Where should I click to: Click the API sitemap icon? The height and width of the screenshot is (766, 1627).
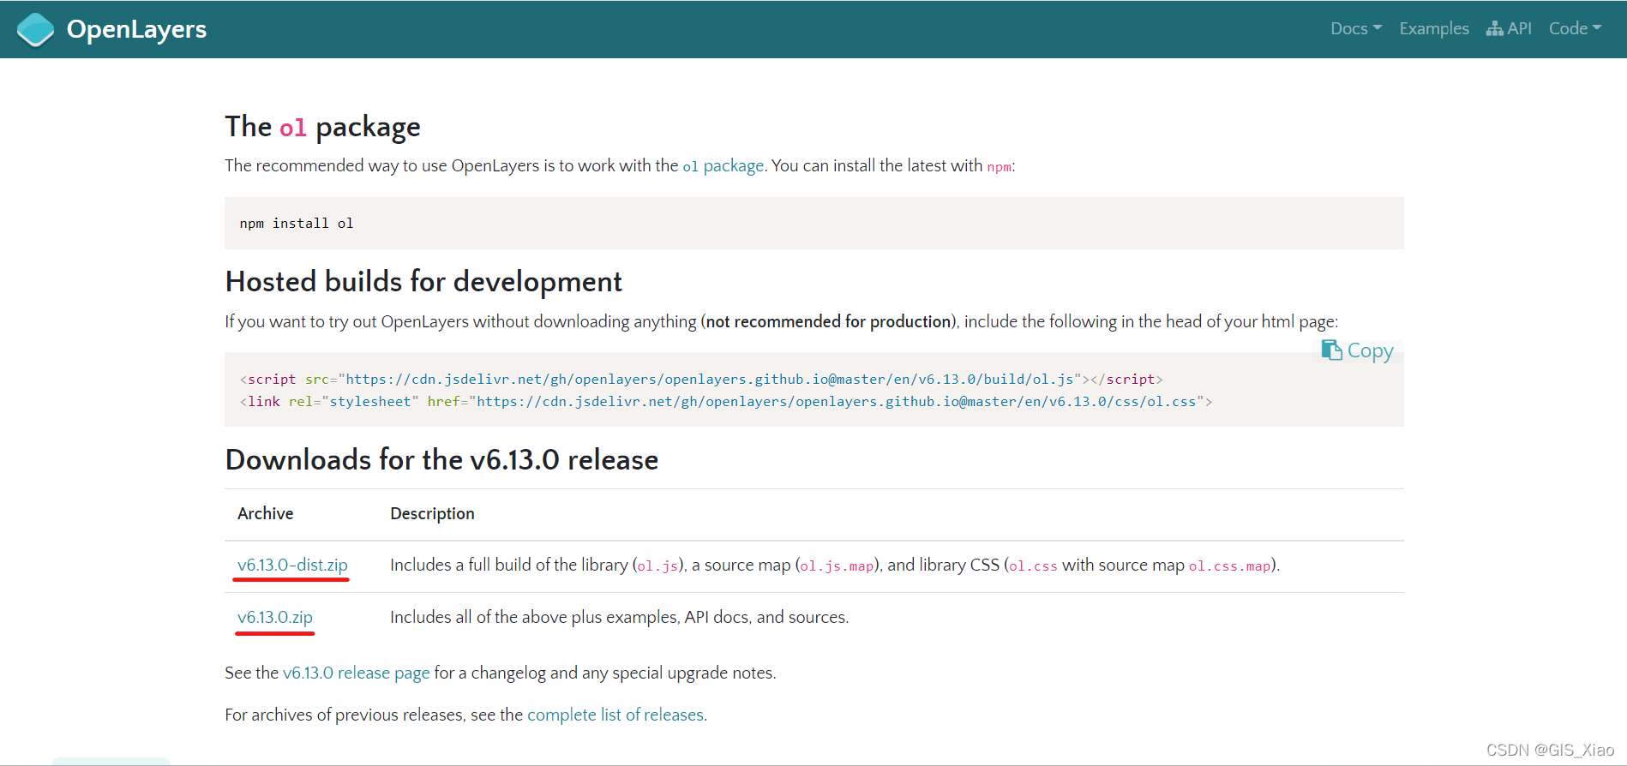tap(1495, 28)
